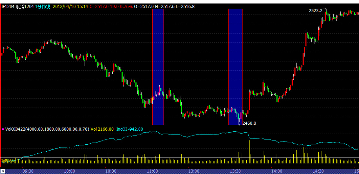Viewport: 359px width, 174px height.
Task: Select the 10:00 time axis marker
Action: click(x=69, y=171)
